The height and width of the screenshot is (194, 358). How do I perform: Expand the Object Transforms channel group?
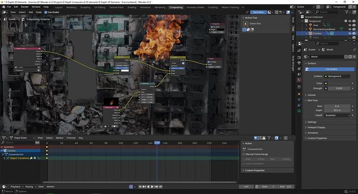[4, 158]
